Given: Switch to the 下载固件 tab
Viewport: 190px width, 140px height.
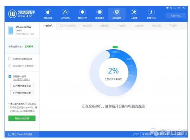Looking at the screenshot, I should pyautogui.click(x=174, y=26).
